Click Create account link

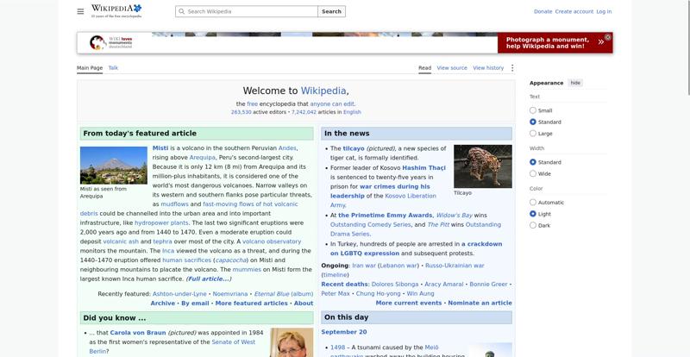click(574, 11)
